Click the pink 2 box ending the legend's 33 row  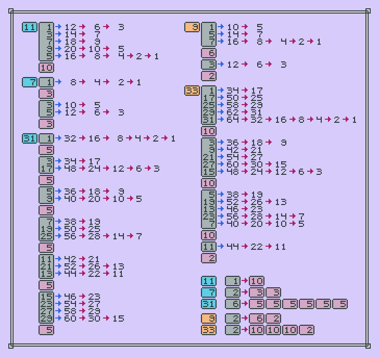307,329
